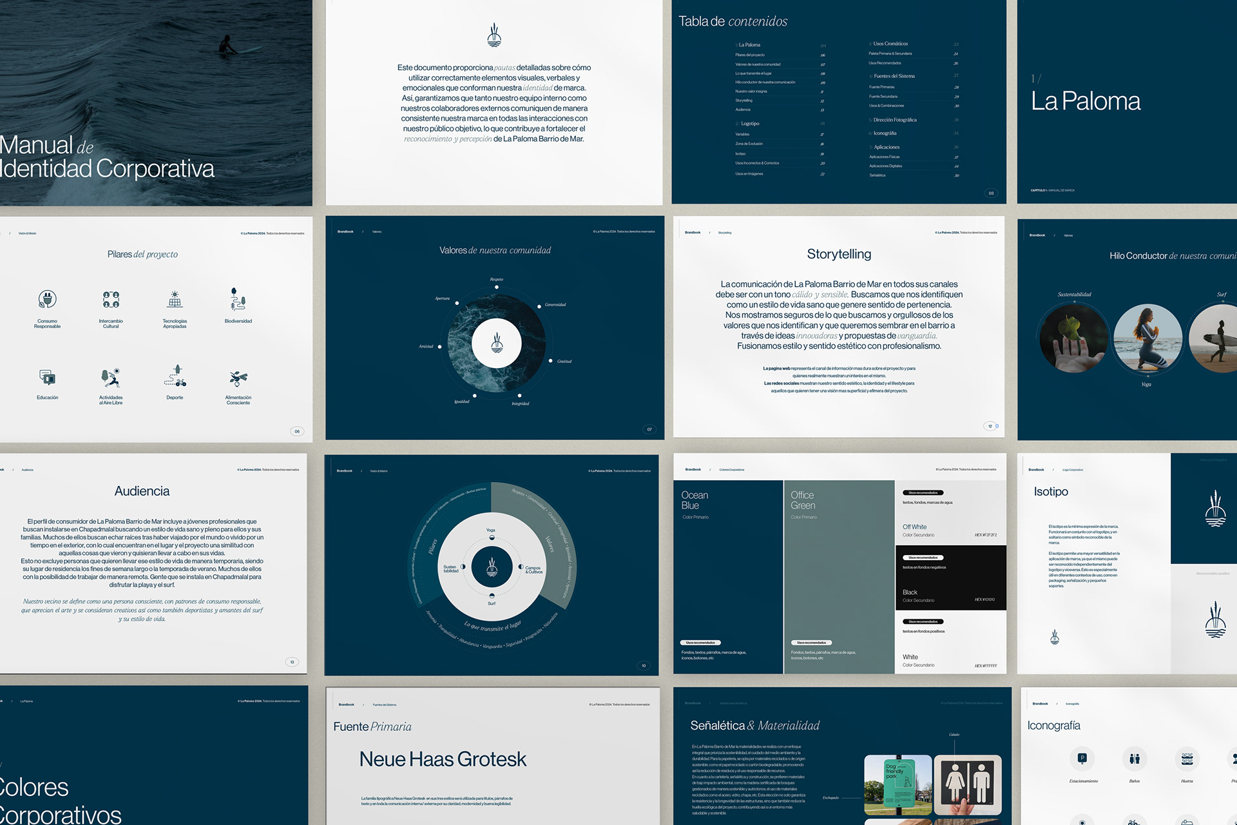Click the Biodiversidad plant icon

coord(238,299)
